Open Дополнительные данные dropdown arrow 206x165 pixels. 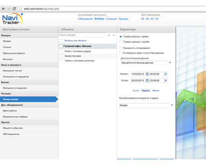coord(170,63)
